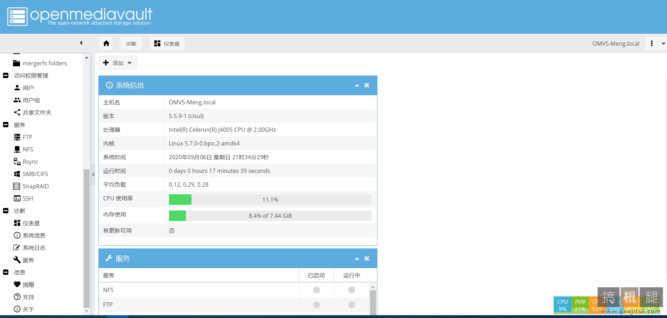The height and width of the screenshot is (318, 667).
Task: Collapse the 诊断 tree section
Action: 6,211
